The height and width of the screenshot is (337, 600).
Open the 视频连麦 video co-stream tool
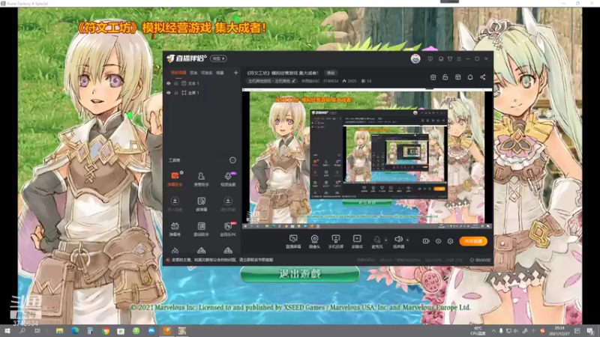228,179
